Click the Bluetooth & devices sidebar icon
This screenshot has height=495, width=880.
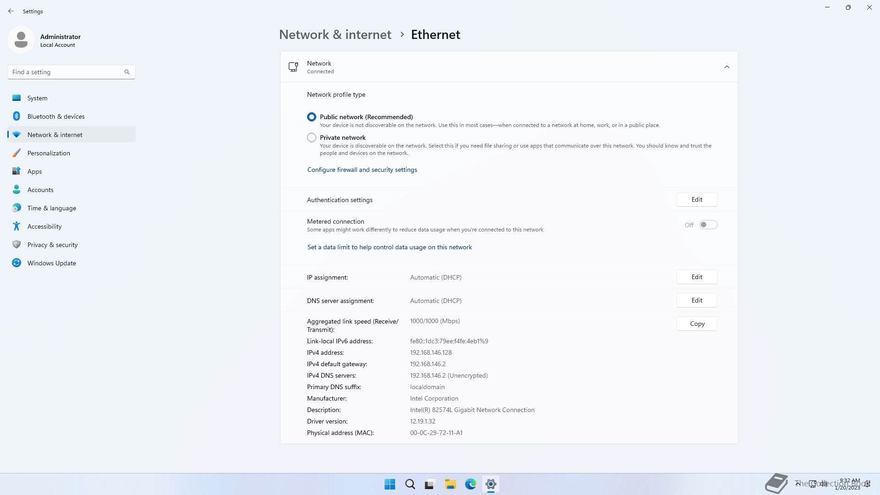(x=16, y=116)
